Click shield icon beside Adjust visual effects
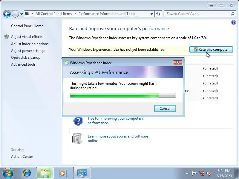 (7, 37)
